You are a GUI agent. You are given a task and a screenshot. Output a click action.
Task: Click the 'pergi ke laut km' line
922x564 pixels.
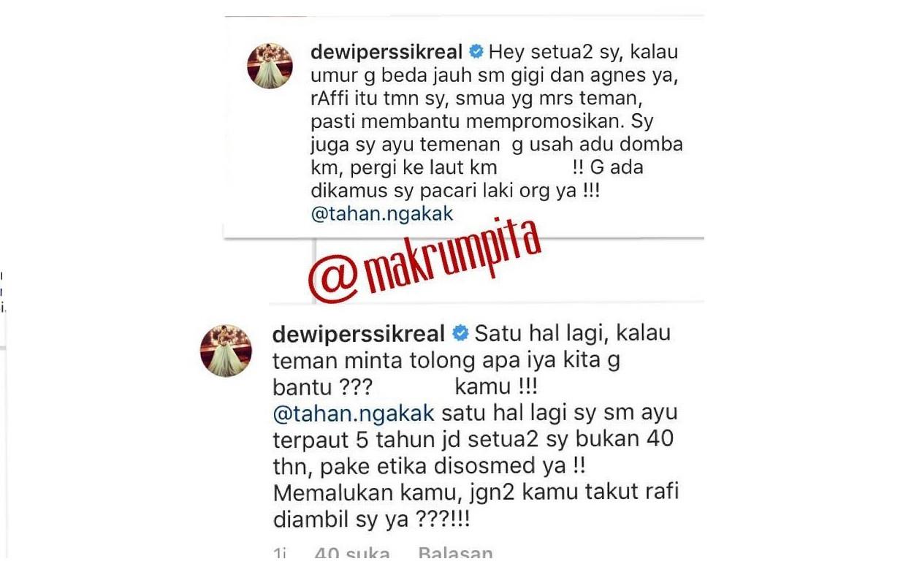coord(418,168)
